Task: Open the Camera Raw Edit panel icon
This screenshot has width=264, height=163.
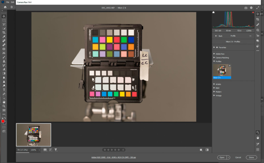Action: (x=258, y=14)
